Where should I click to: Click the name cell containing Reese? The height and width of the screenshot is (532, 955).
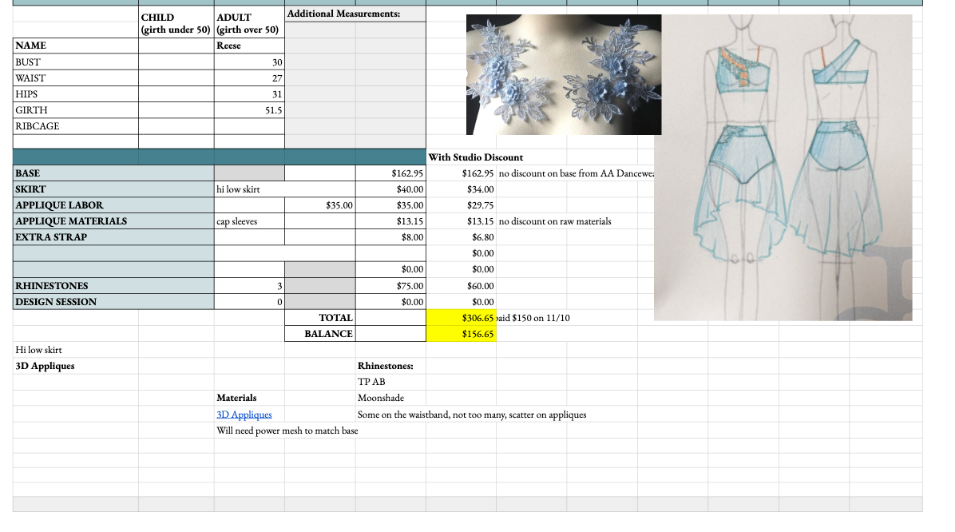click(x=249, y=46)
